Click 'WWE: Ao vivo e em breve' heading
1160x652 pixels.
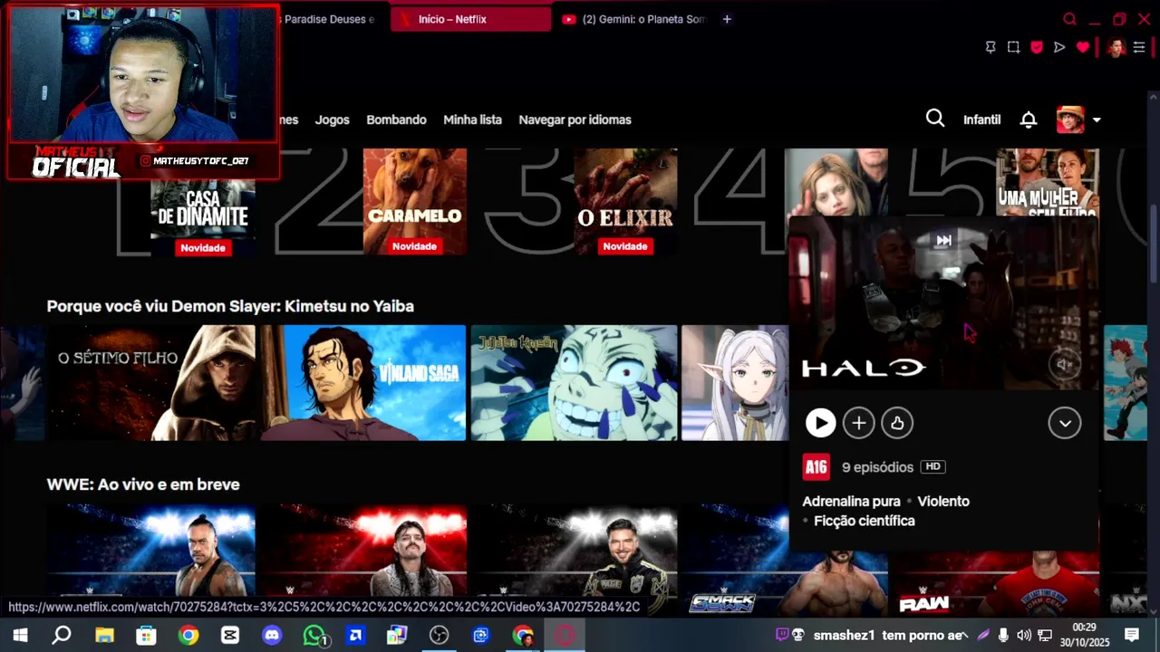tap(143, 484)
